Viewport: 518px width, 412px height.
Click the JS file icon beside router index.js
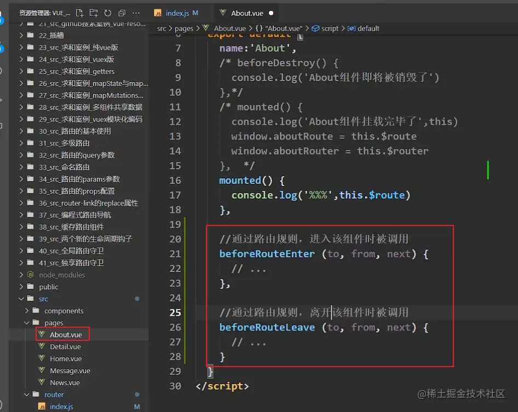(42, 407)
